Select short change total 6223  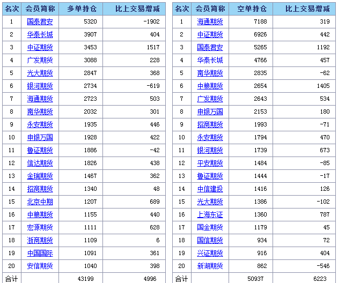point(320,279)
